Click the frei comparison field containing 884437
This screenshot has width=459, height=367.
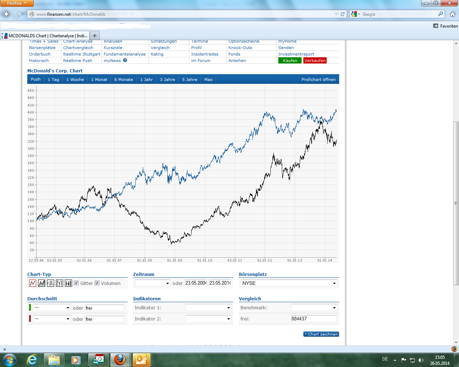point(314,319)
